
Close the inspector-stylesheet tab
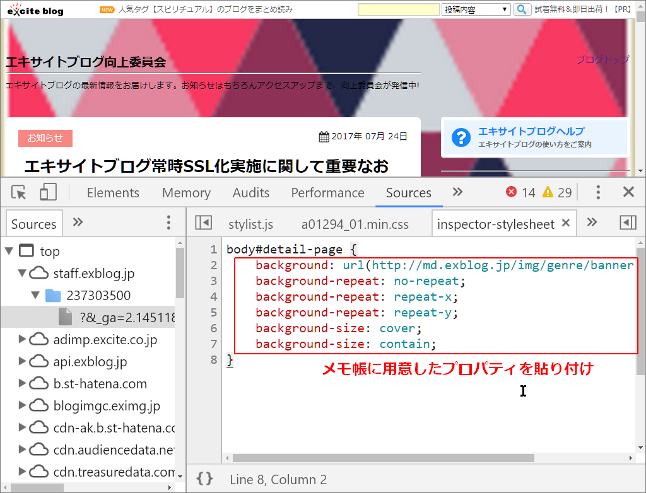point(566,223)
